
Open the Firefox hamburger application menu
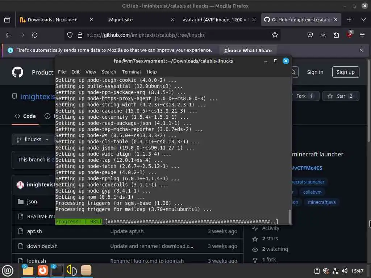click(362, 35)
